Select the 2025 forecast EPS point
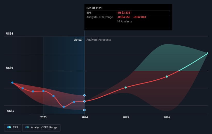This screenshot has width=212, height=134. [126, 88]
